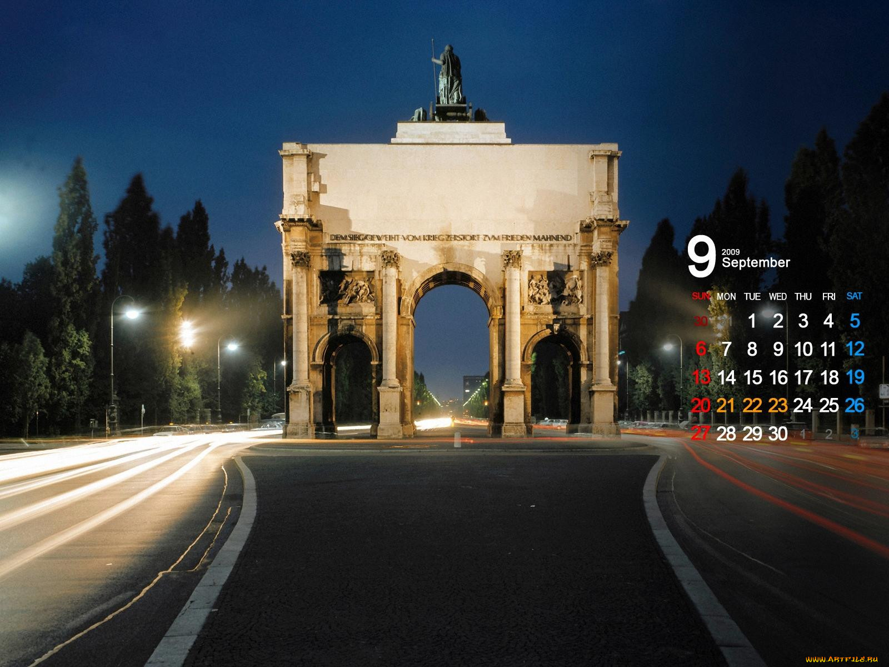Pick date 29 in the calendar

click(752, 434)
